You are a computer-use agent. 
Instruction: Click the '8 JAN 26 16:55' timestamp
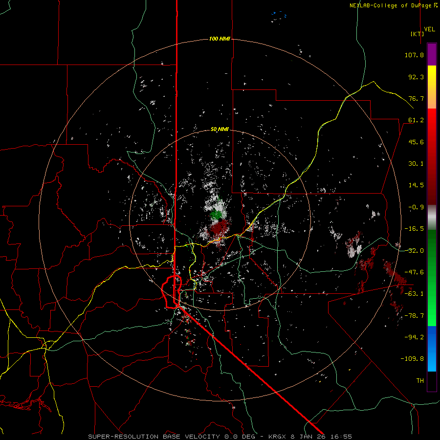coord(322,437)
